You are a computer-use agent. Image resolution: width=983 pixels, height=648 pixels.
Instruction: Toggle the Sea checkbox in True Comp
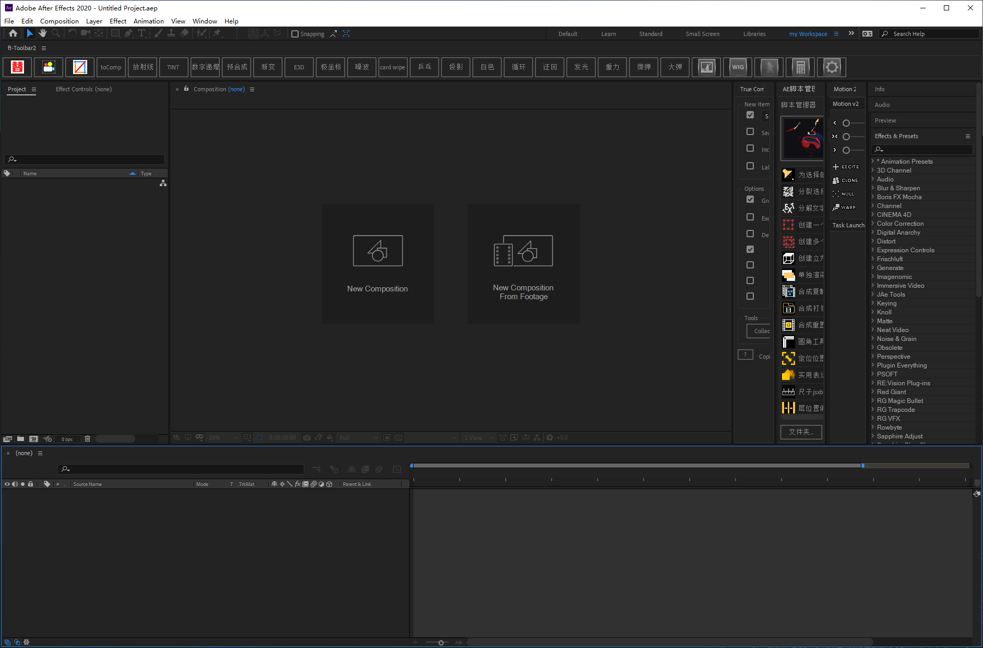750,132
